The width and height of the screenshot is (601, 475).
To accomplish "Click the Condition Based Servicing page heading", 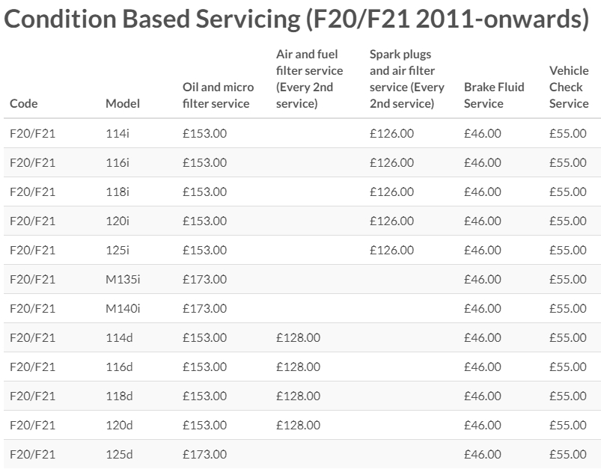I will pyautogui.click(x=296, y=19).
